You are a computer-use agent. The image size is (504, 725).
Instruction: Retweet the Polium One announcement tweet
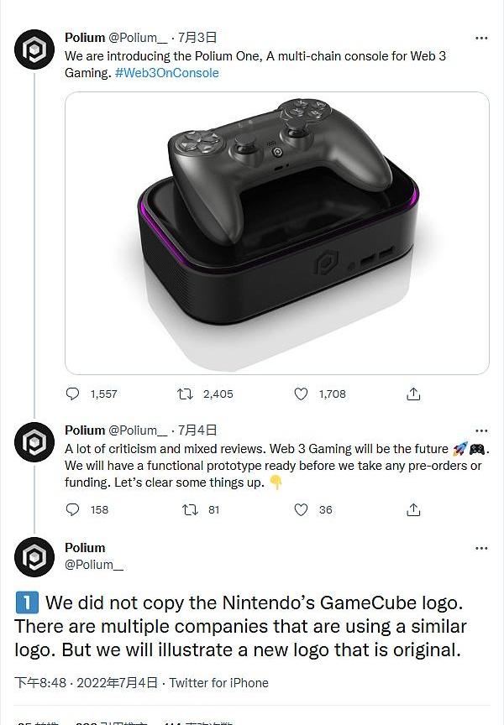pos(185,394)
